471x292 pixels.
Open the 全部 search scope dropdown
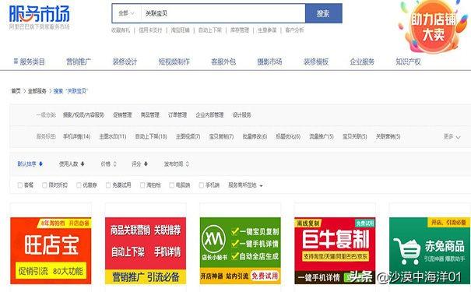click(x=126, y=13)
